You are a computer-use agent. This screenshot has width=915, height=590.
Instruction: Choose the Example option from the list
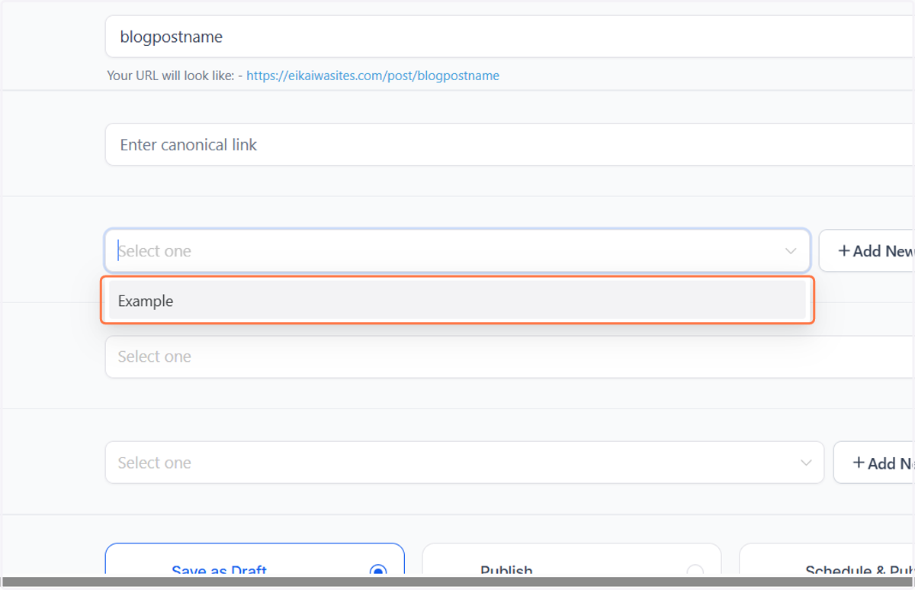coord(457,301)
